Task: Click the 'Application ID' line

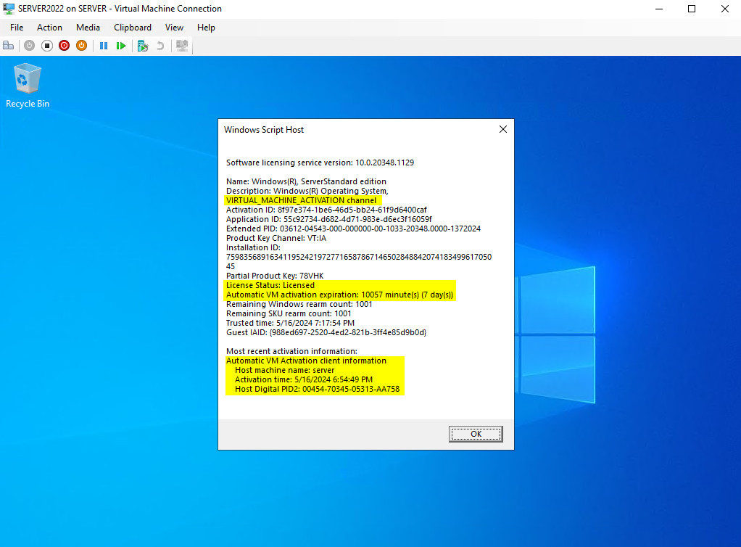Action: (329, 219)
